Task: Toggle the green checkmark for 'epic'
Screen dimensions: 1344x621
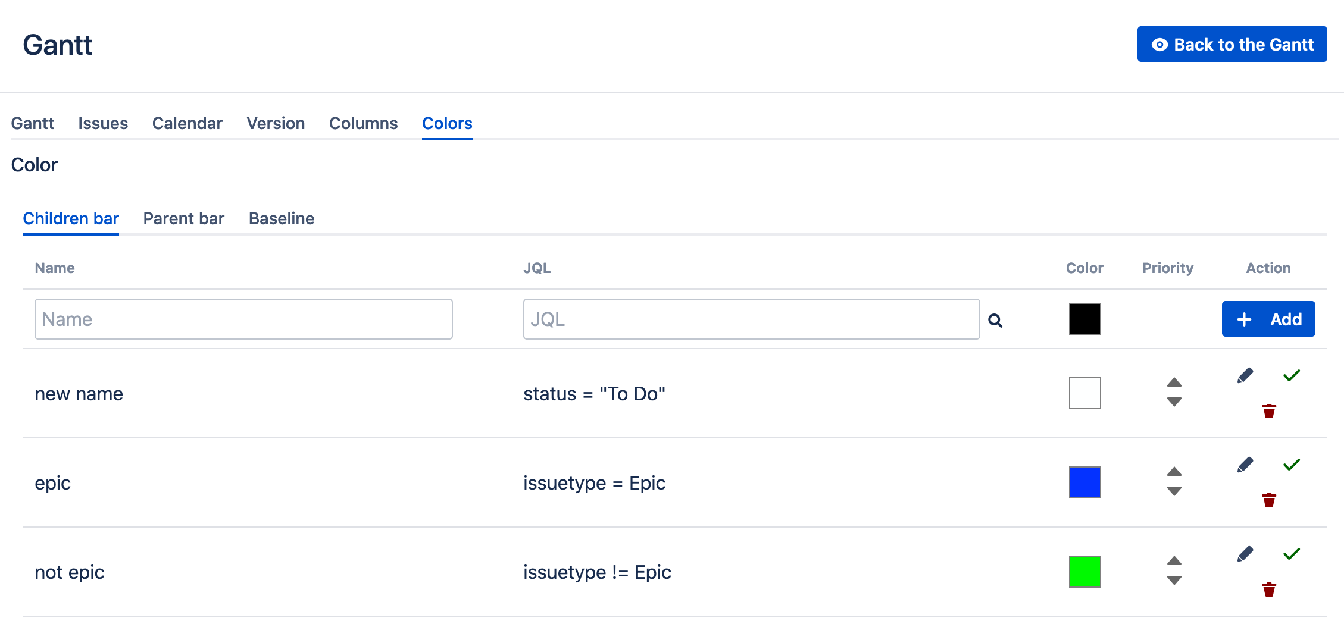Action: (x=1292, y=465)
